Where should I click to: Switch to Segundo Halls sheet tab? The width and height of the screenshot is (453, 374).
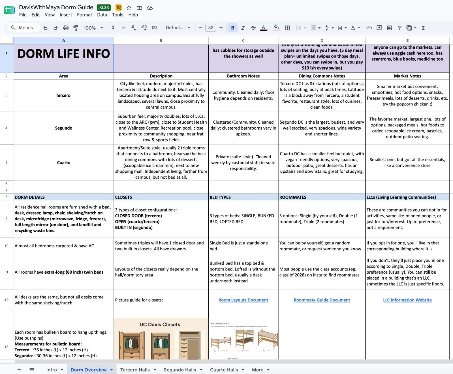click(x=180, y=370)
